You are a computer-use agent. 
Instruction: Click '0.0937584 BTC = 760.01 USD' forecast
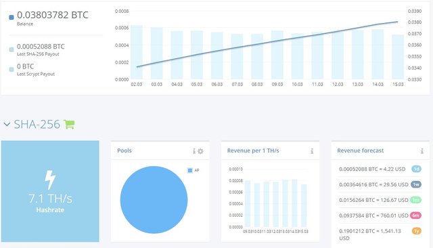pyautogui.click(x=373, y=215)
